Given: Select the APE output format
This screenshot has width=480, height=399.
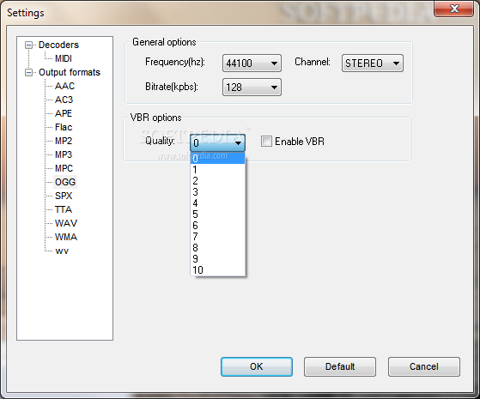Looking at the screenshot, I should click(x=64, y=113).
